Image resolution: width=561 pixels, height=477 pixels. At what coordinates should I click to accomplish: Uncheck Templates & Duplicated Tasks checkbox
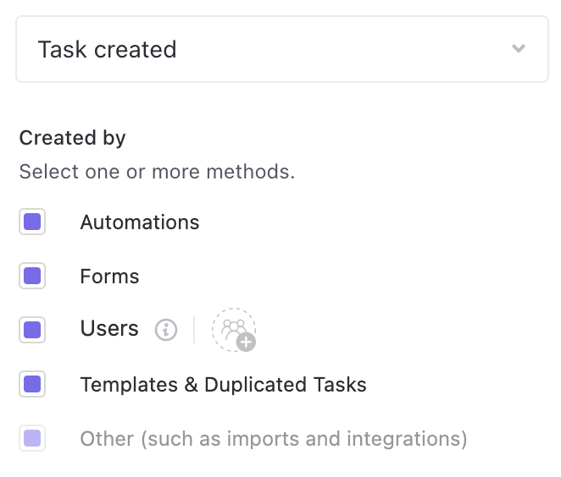point(32,385)
